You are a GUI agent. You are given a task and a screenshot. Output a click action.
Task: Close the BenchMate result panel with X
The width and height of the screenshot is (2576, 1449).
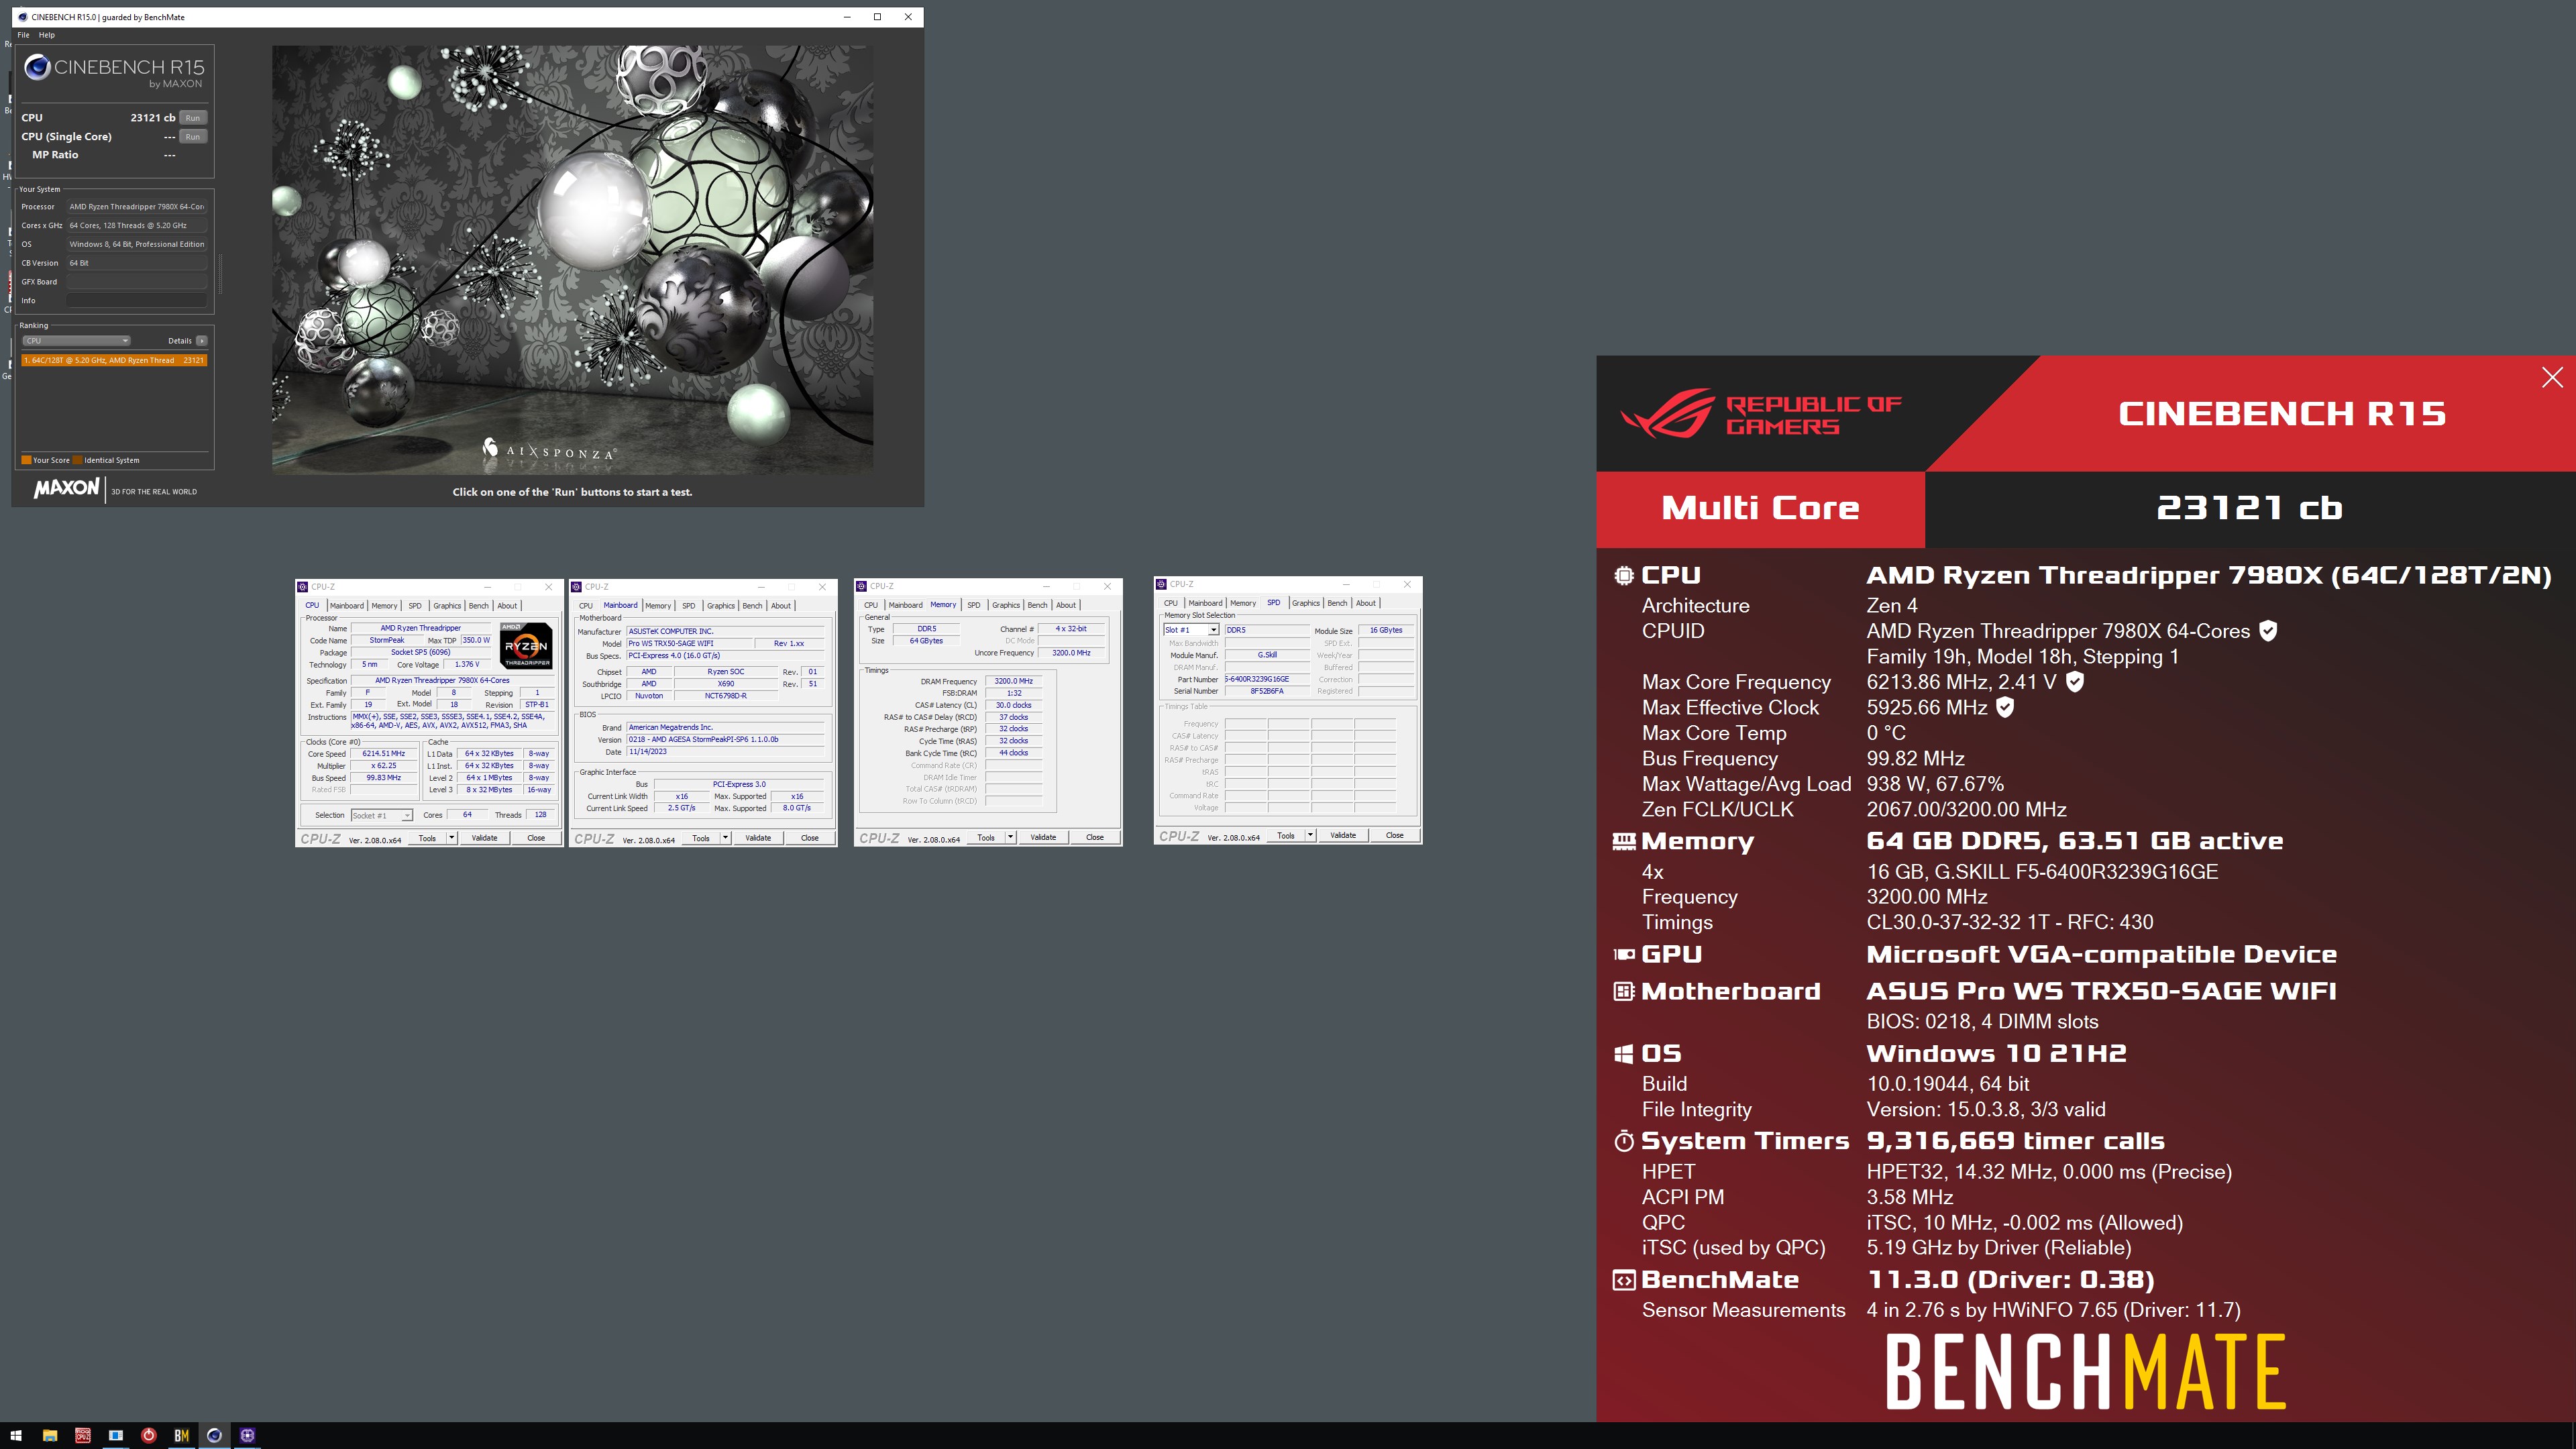tap(2552, 377)
